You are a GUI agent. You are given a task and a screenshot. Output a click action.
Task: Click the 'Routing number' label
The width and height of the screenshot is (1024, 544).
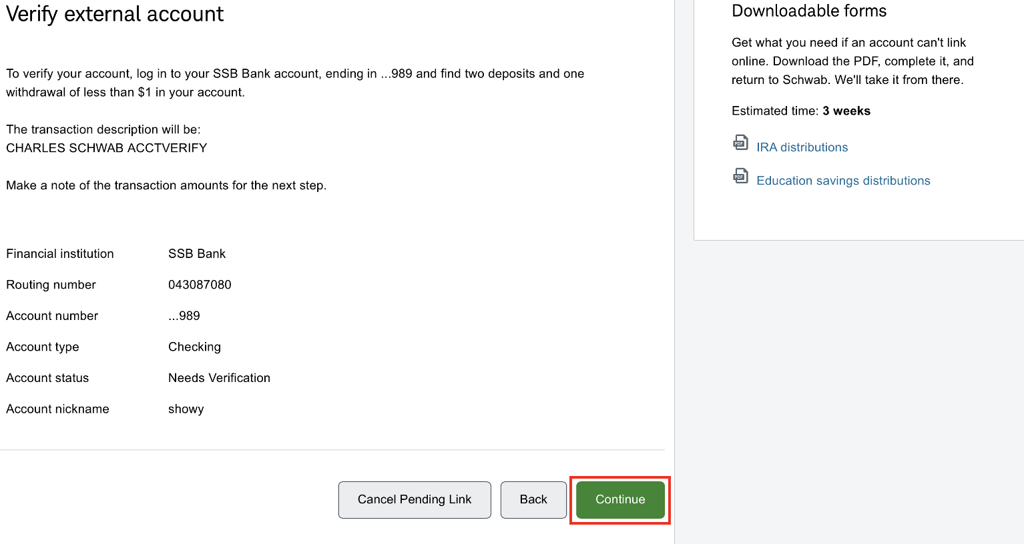51,285
